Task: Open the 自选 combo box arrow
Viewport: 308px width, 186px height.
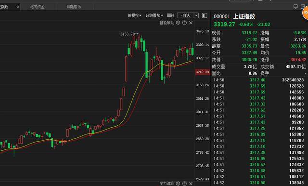Action: (196, 15)
